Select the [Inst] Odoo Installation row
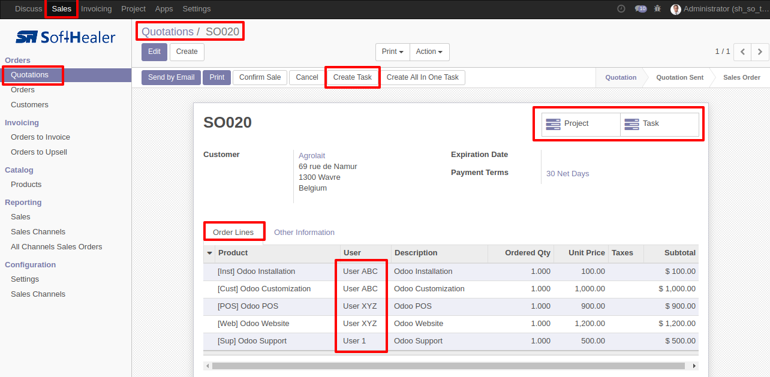Screen dimensions: 770x377 [451, 272]
